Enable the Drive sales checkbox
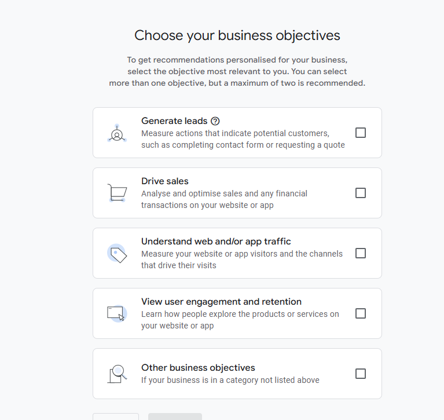The image size is (444, 420). (361, 193)
